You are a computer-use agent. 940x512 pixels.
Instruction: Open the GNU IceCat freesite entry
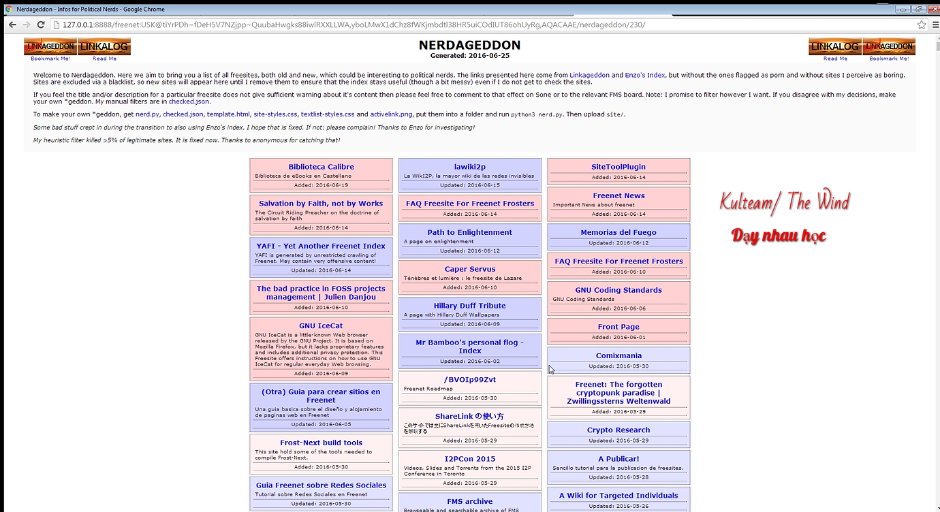click(x=321, y=326)
